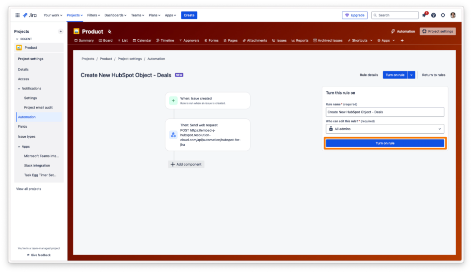Collapse the Recent projects group

click(x=17, y=39)
